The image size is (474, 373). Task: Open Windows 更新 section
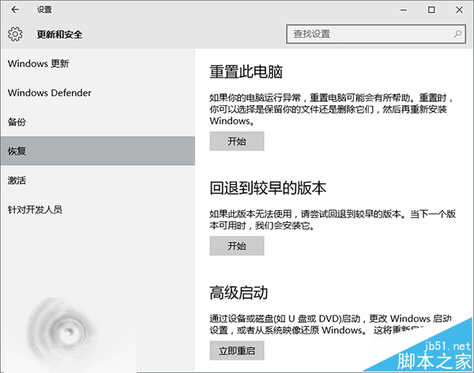(x=98, y=63)
